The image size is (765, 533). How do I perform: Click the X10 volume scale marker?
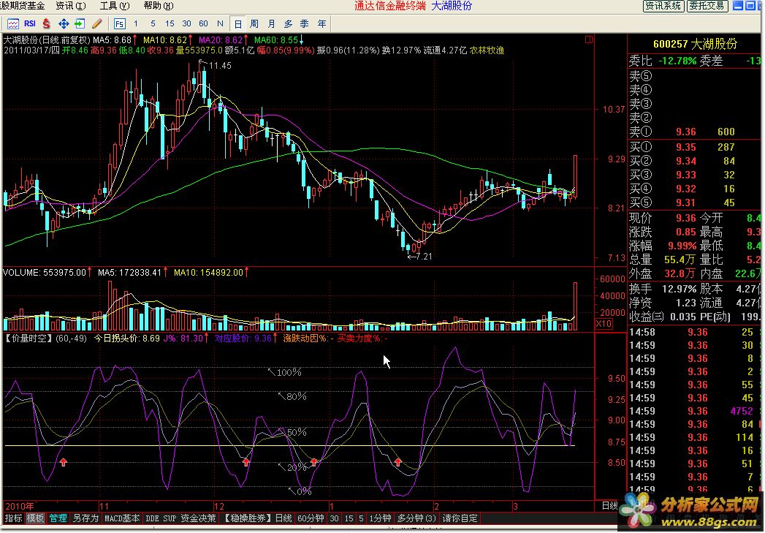click(x=604, y=324)
